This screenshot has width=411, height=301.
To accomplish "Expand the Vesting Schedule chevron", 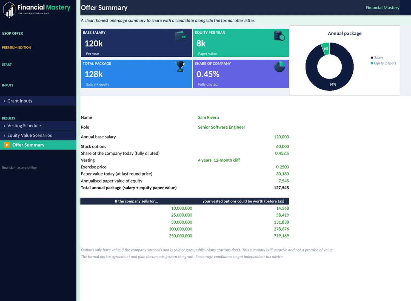I will [4, 126].
